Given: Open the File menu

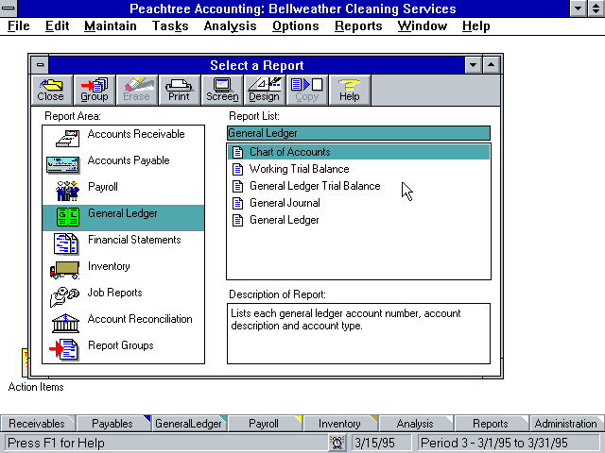Looking at the screenshot, I should pyautogui.click(x=19, y=26).
